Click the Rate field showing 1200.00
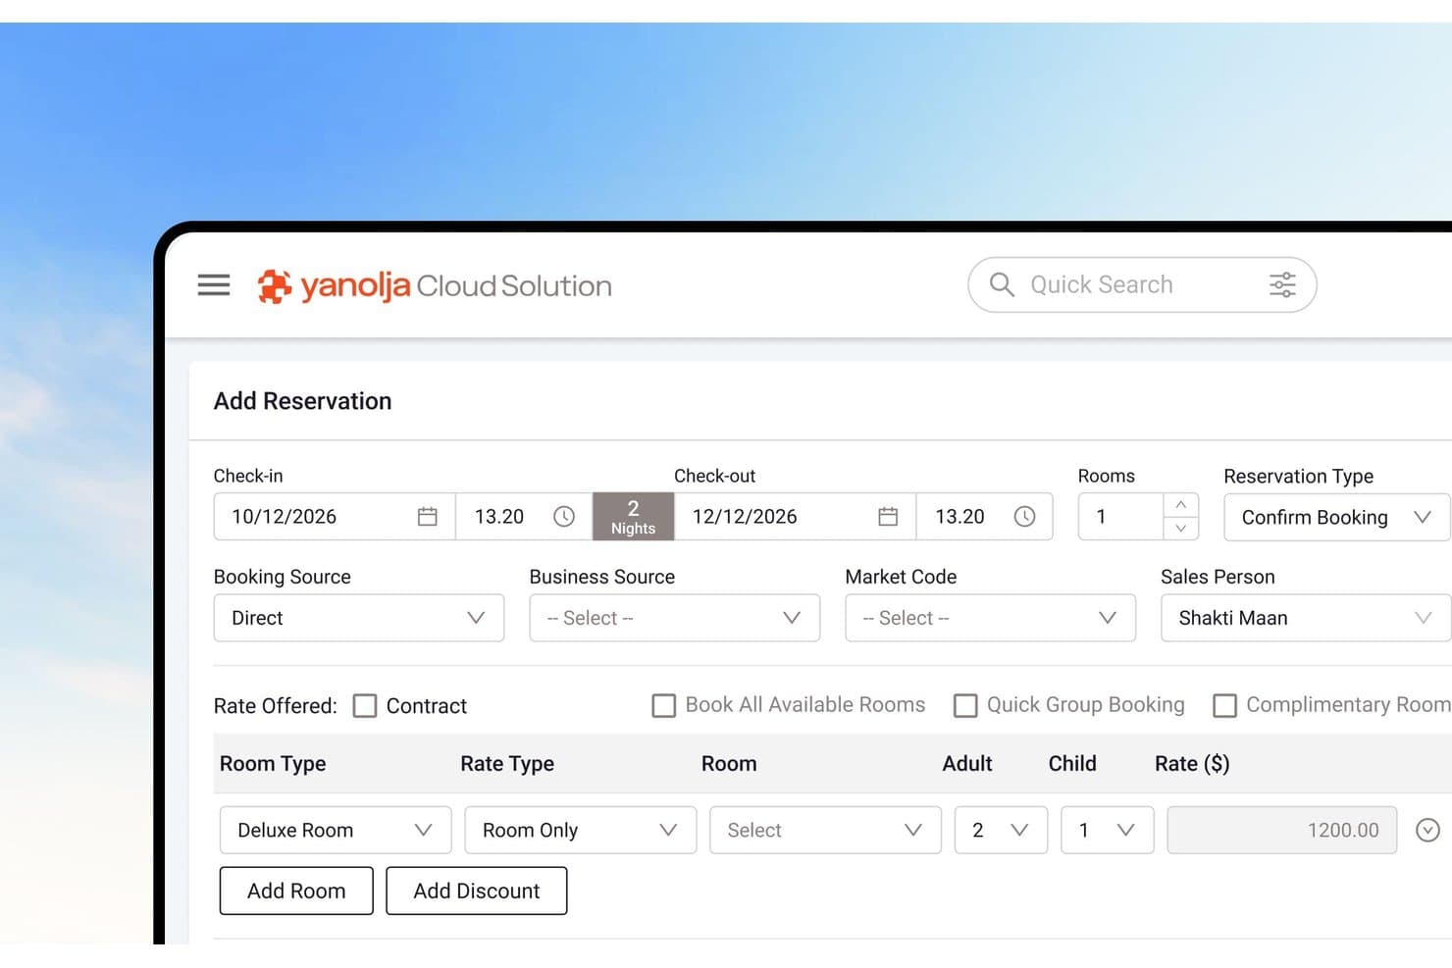Viewport: 1452px width, 968px height. pyautogui.click(x=1282, y=830)
